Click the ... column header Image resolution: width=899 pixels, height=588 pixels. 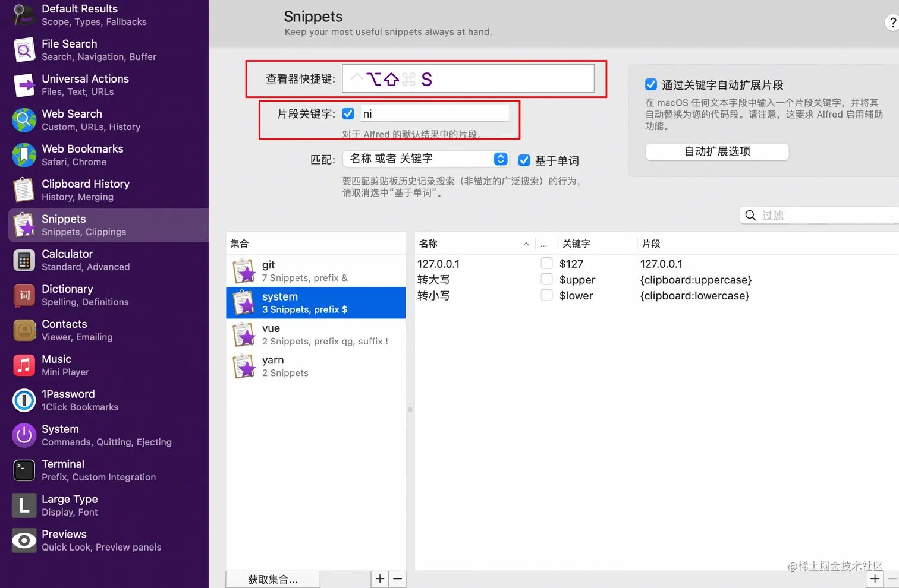tap(543, 244)
